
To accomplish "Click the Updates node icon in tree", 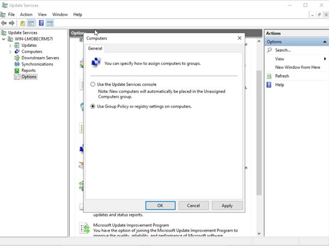I will pyautogui.click(x=17, y=45).
